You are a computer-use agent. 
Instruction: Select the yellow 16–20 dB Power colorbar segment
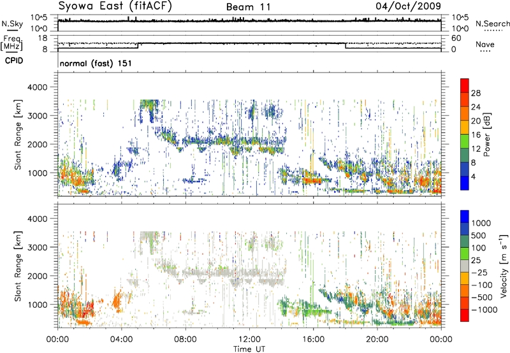point(465,127)
